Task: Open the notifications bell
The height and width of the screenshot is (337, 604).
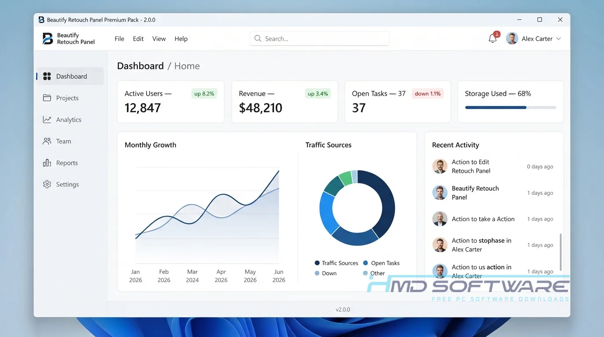Action: (493, 39)
